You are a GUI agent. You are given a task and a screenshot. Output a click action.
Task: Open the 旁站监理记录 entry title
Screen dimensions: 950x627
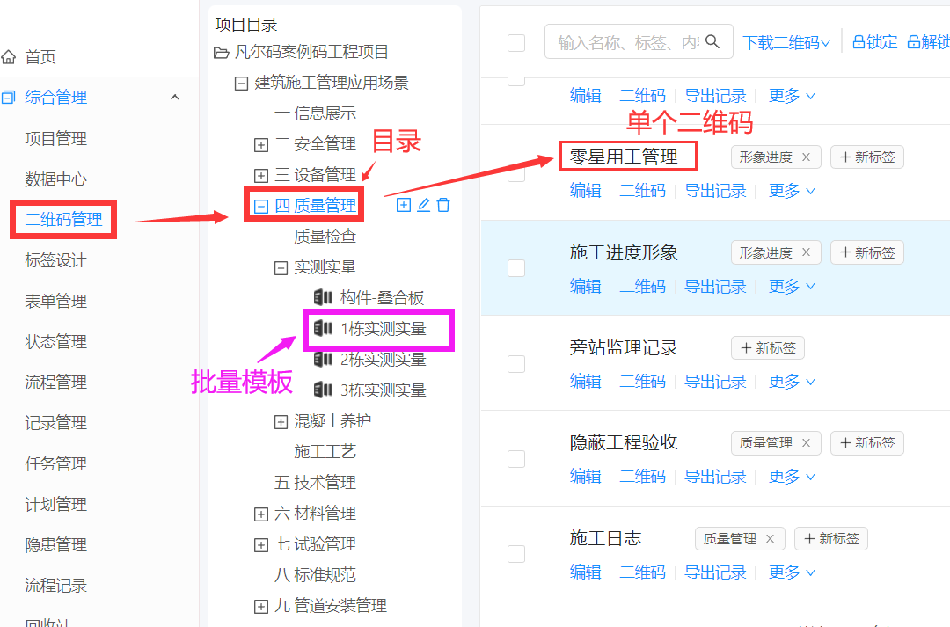click(x=624, y=347)
